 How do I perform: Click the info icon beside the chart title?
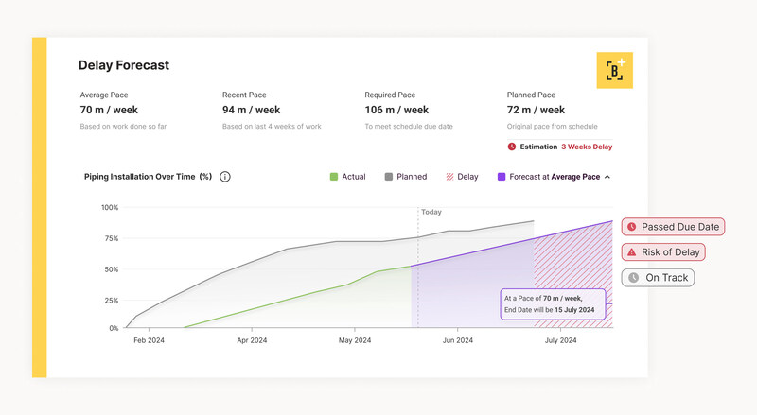tap(225, 177)
